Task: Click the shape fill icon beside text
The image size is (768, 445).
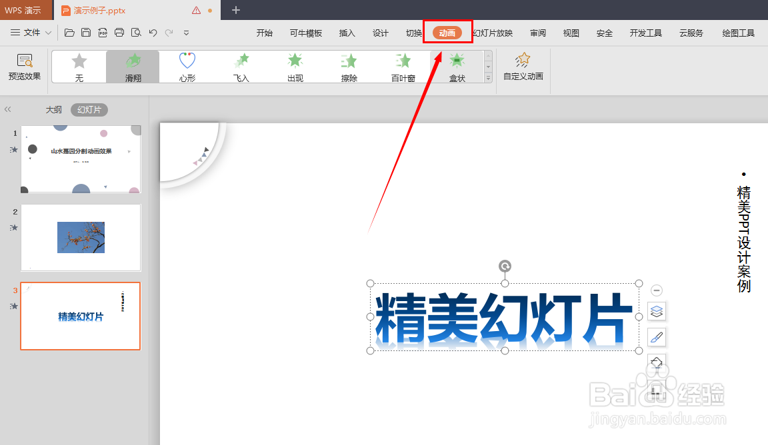Action: coord(656,362)
